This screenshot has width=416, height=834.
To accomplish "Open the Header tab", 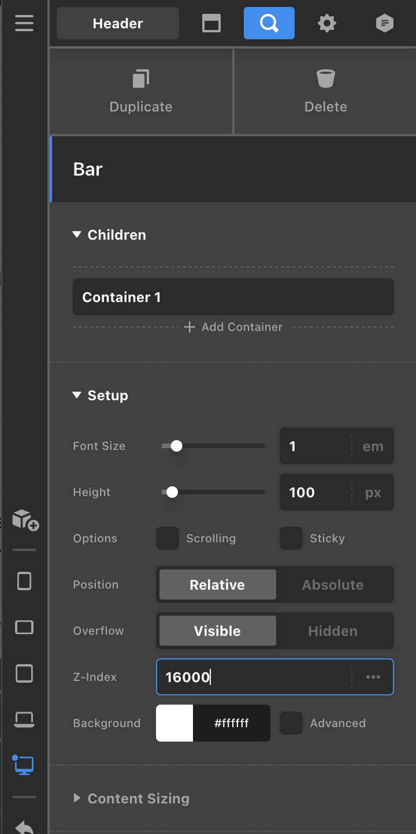I will tap(118, 24).
